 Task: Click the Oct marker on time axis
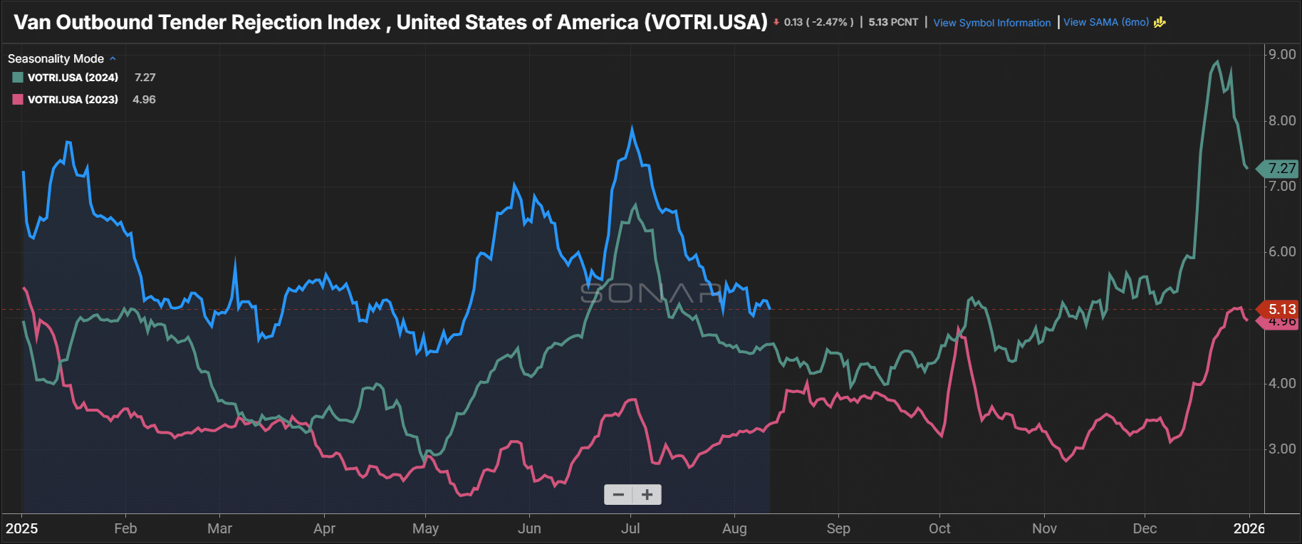(939, 528)
